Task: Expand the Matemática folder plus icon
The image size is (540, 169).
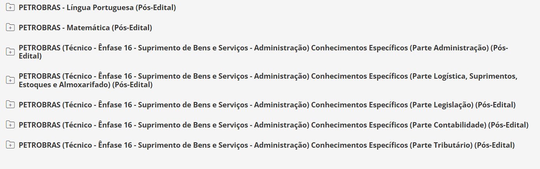Action: click(11, 28)
